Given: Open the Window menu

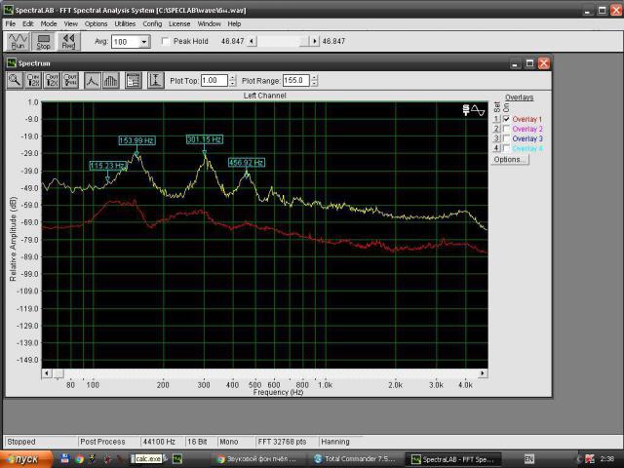Looking at the screenshot, I should click(209, 23).
